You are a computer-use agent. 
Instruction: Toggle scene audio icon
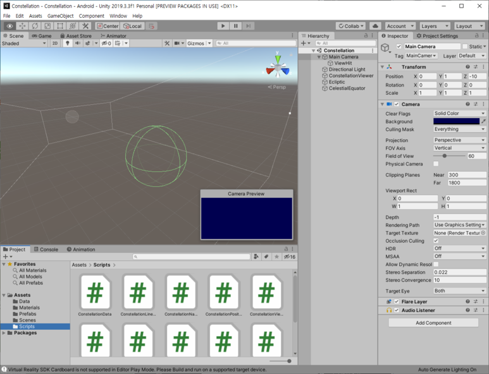coord(78,44)
